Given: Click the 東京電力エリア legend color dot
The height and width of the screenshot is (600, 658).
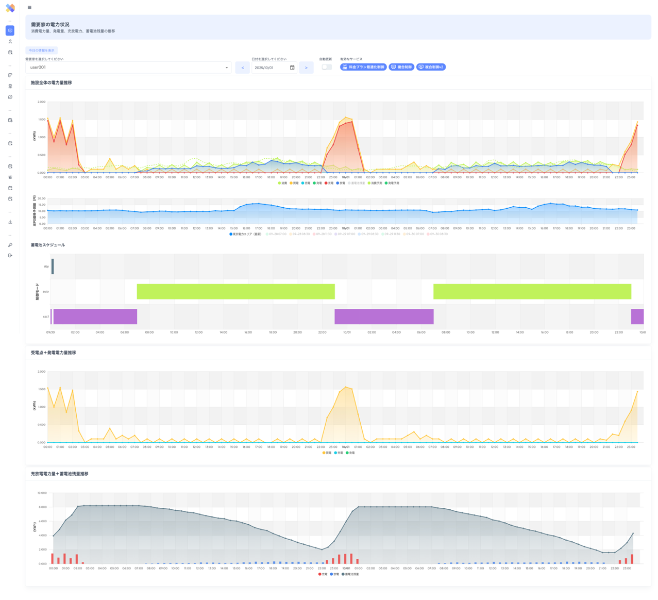Looking at the screenshot, I should 231,234.
